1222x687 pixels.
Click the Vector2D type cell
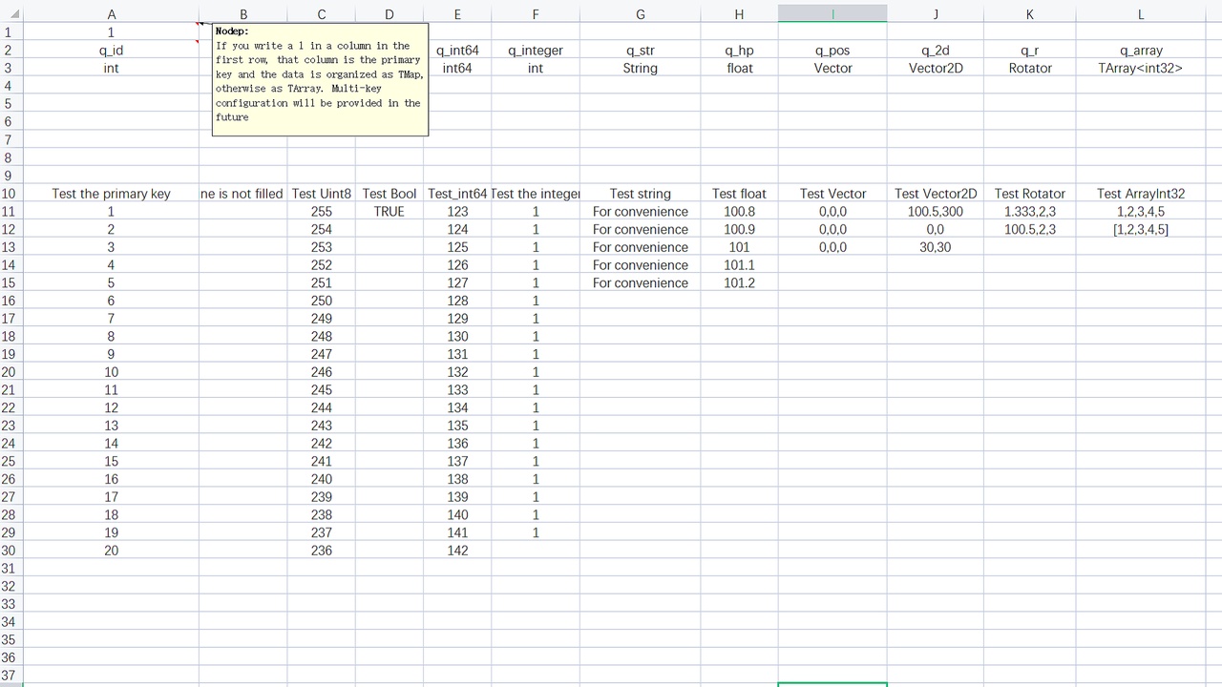[x=936, y=69]
